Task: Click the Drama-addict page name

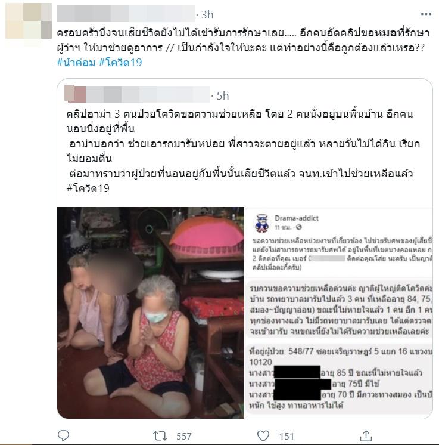Action: [x=297, y=218]
